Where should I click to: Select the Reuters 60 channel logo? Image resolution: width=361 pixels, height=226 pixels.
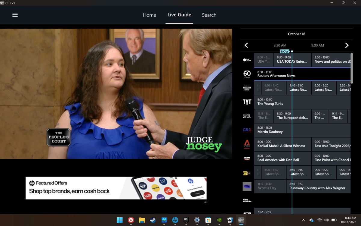[247, 74]
